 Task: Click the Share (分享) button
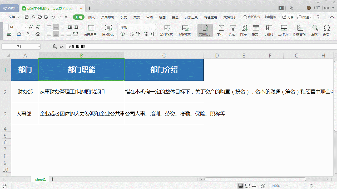[288, 17]
